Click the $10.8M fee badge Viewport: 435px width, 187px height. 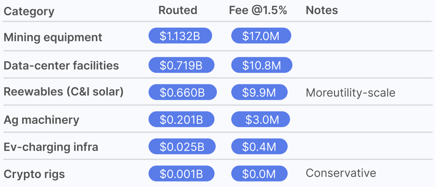(x=262, y=65)
